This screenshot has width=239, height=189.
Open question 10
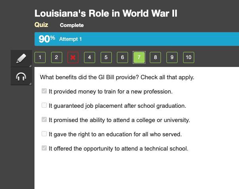(x=189, y=57)
